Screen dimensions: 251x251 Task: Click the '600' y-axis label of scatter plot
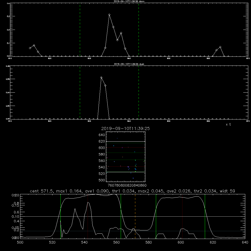pos(102,148)
